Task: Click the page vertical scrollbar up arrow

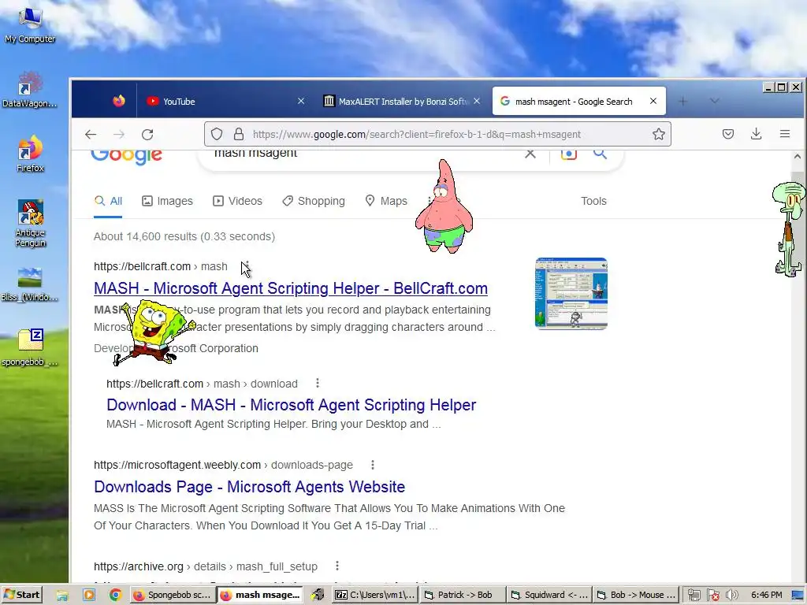Action: pos(798,157)
